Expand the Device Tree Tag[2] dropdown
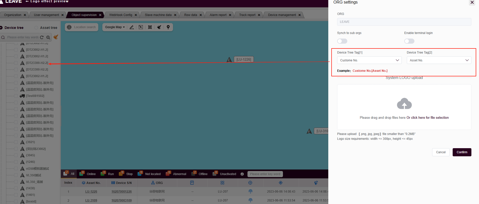 (439, 60)
